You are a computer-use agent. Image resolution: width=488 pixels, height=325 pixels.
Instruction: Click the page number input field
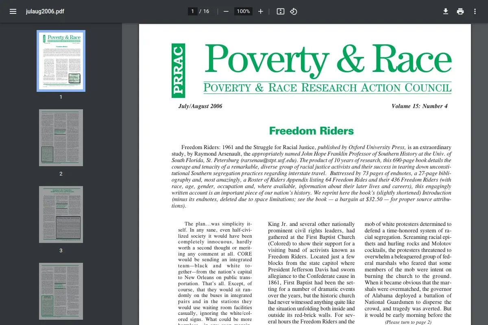pyautogui.click(x=193, y=11)
